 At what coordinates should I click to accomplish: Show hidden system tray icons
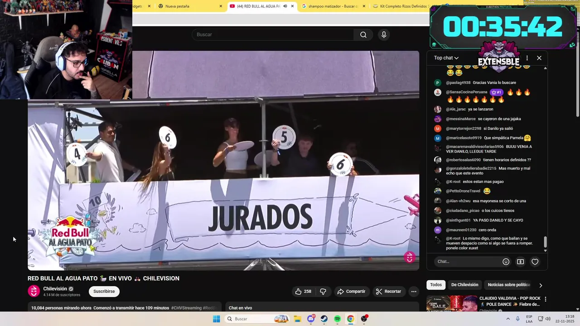click(x=508, y=319)
